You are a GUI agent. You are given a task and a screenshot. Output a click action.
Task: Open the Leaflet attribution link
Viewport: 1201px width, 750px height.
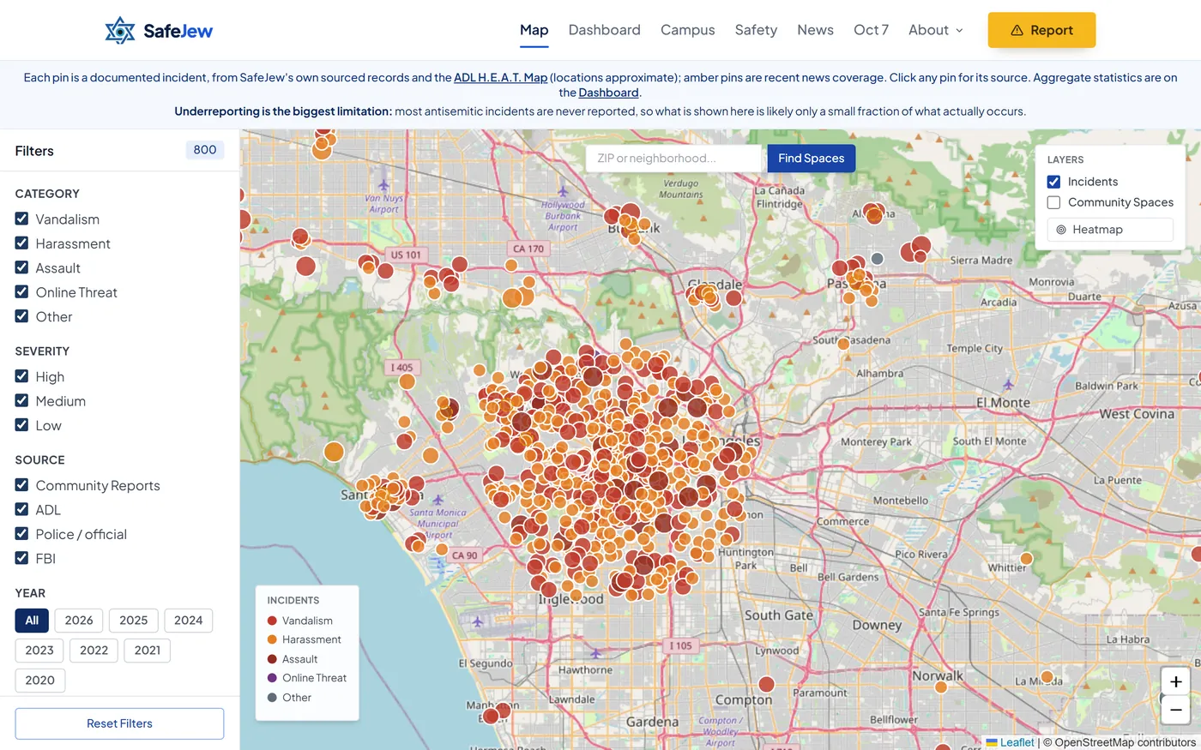[x=1011, y=742]
